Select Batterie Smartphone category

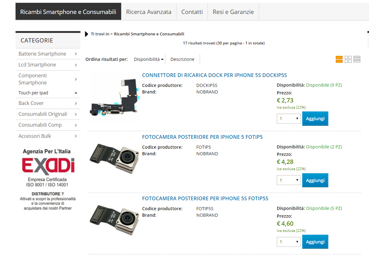point(42,54)
